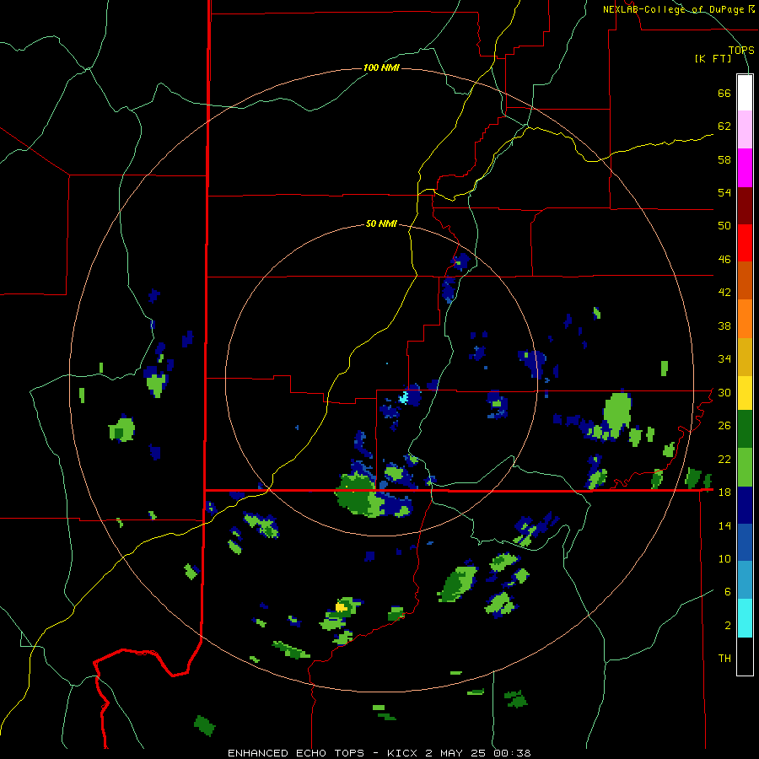Click the ENHANCED ECHO TOPS caption text
The height and width of the screenshot is (759, 759).
296,753
